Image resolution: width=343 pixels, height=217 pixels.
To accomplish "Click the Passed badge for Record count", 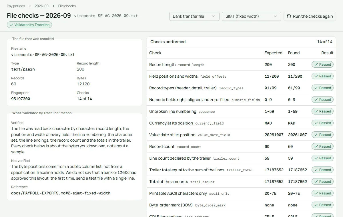I will point(322,146).
